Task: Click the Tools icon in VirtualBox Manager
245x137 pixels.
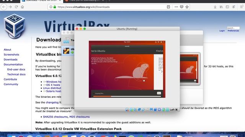Action: tap(66, 40)
